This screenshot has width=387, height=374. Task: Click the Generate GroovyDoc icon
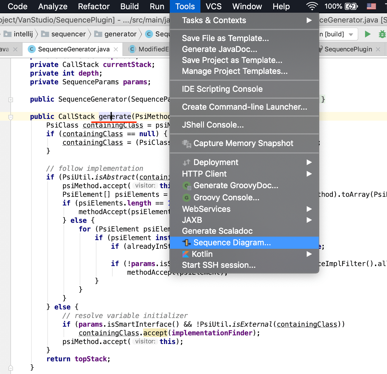point(187,186)
